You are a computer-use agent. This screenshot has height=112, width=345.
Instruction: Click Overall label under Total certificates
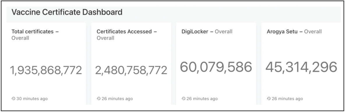[x=20, y=38]
